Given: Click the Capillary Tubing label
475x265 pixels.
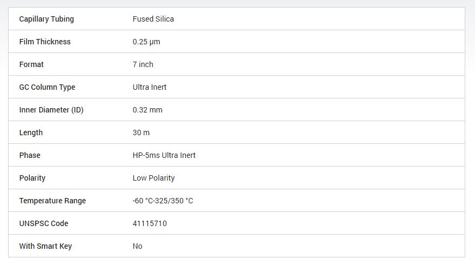Looking at the screenshot, I should (x=46, y=19).
